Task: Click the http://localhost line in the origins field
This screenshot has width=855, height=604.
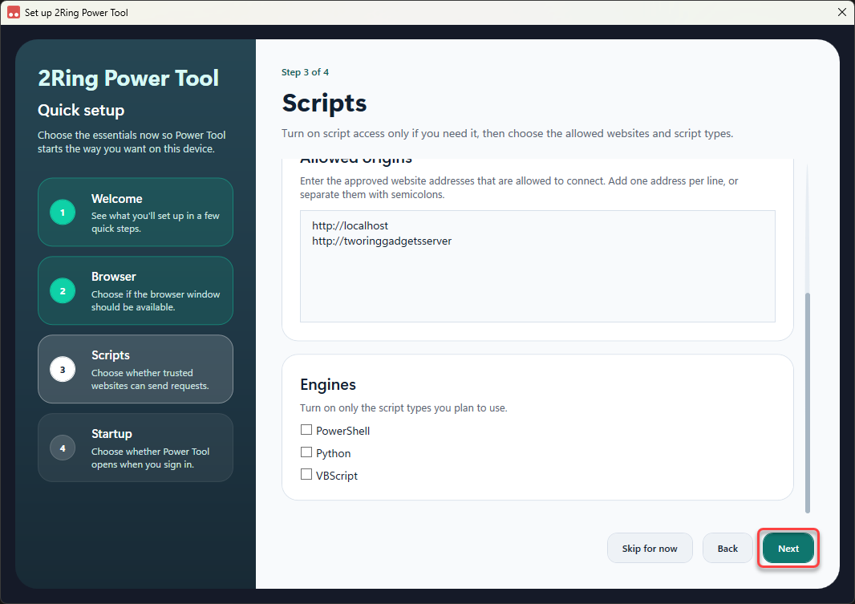Action: pyautogui.click(x=350, y=225)
